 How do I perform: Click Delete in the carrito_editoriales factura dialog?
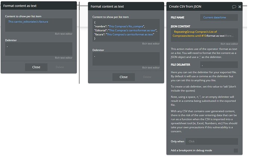tap(60, 67)
